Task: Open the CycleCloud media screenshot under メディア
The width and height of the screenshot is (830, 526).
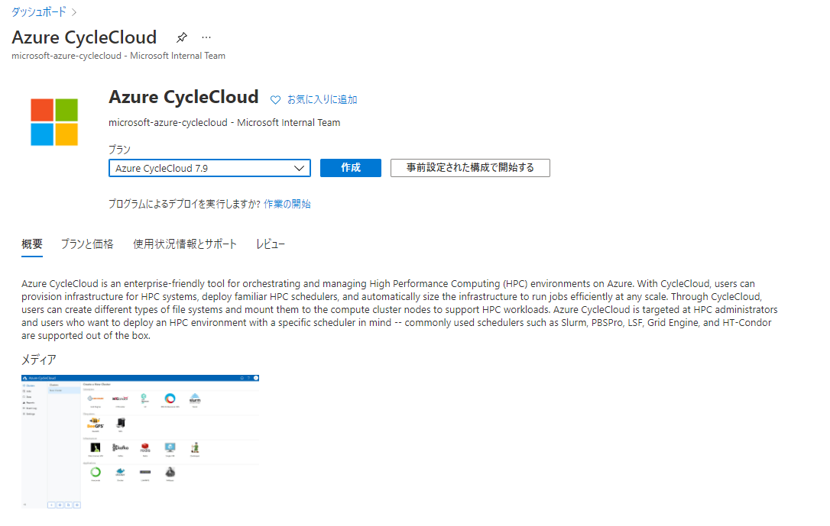Action: click(140, 440)
